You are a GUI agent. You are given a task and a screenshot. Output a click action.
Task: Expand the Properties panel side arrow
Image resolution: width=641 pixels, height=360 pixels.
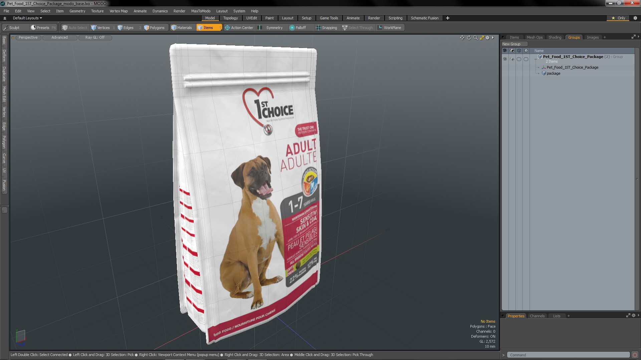pyautogui.click(x=638, y=315)
